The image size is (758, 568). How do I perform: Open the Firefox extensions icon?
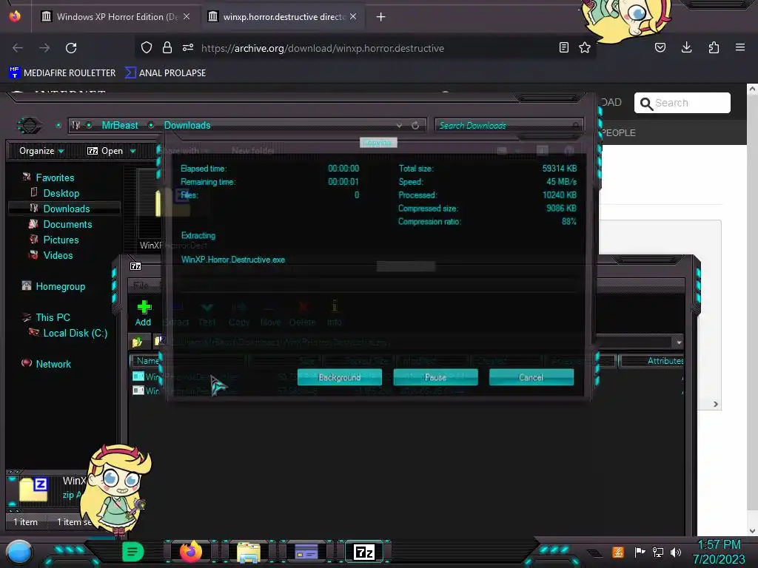click(x=714, y=47)
